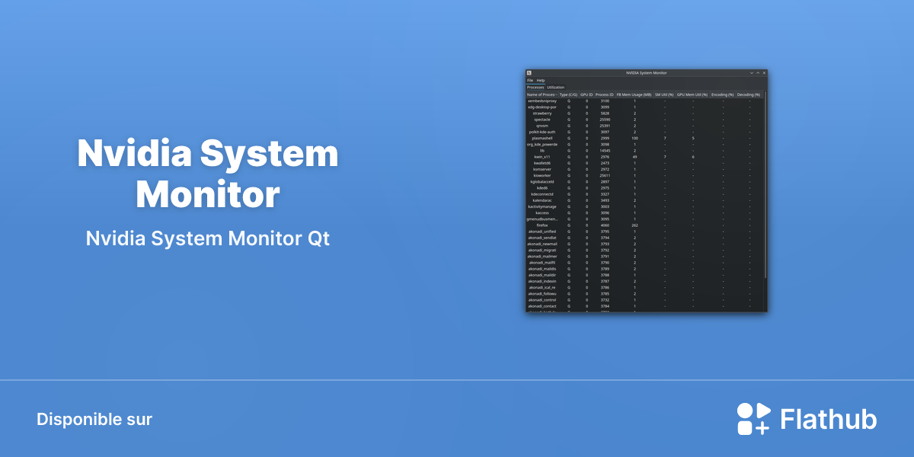Click the Flathub logo icon

pos(753,419)
